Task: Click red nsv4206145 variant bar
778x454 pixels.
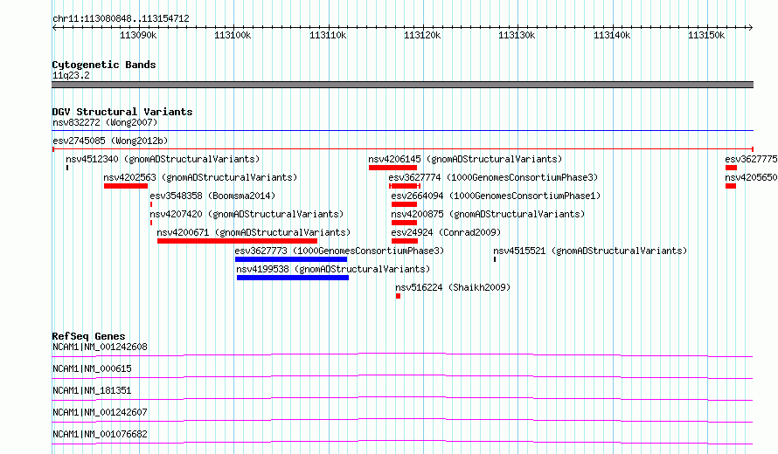Action: click(x=392, y=168)
